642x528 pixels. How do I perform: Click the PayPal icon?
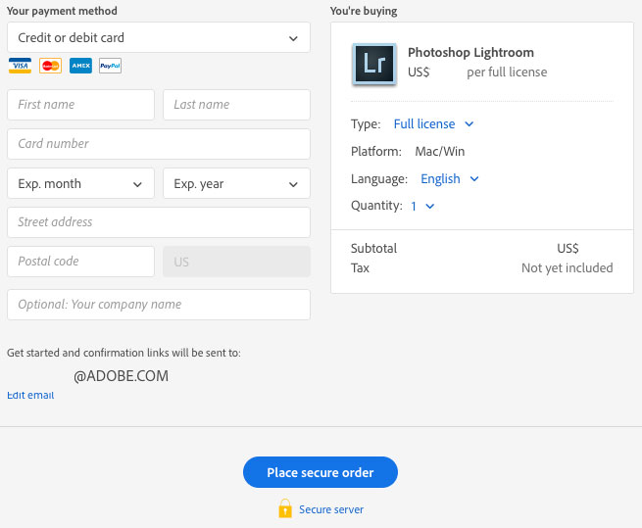[x=110, y=66]
